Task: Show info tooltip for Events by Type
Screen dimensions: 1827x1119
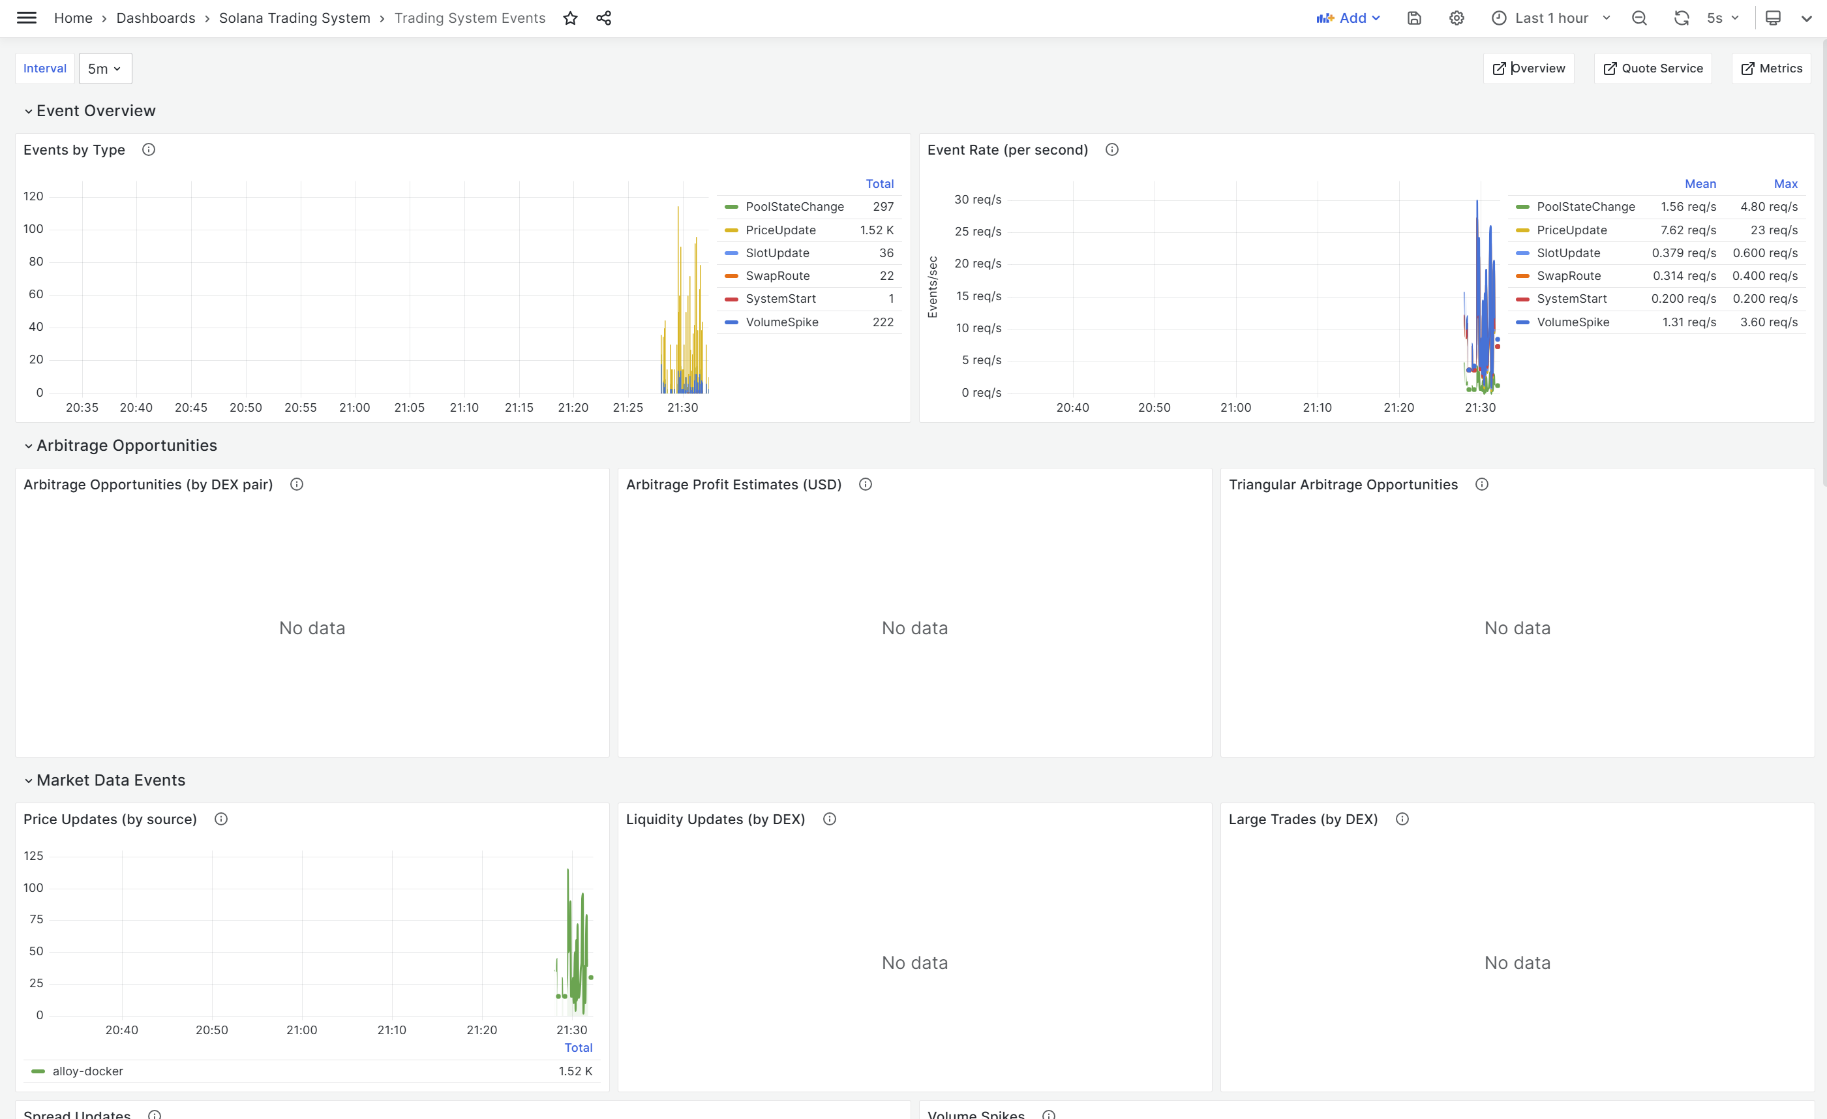Action: tap(148, 149)
